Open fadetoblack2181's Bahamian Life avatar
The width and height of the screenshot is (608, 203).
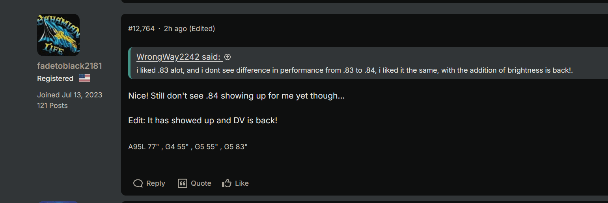pos(58,35)
